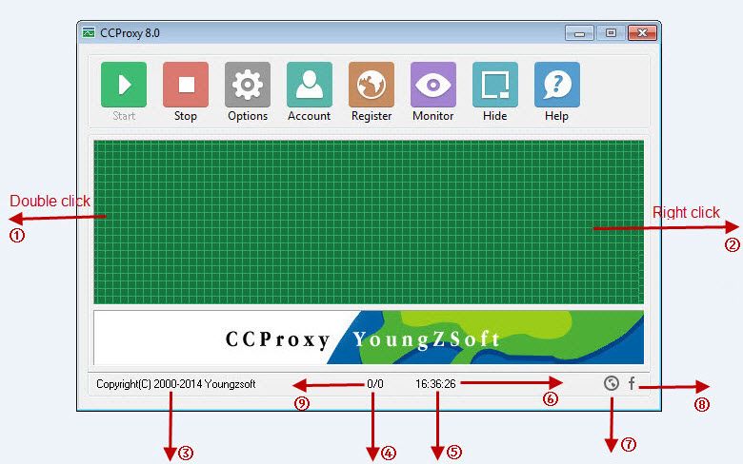This screenshot has width=743, height=464.
Task: Click the CCProxy YoungZSoft banner
Action: pyautogui.click(x=369, y=338)
